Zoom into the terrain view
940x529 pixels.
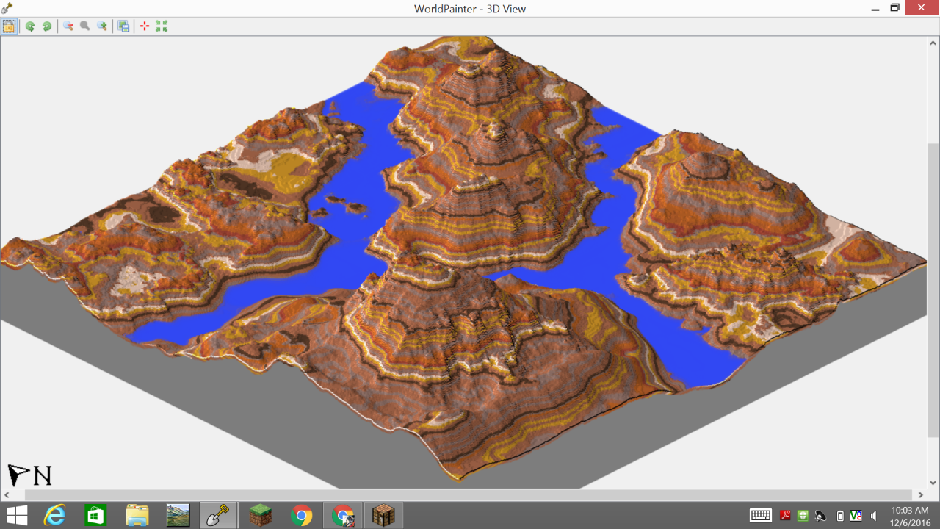tap(102, 26)
